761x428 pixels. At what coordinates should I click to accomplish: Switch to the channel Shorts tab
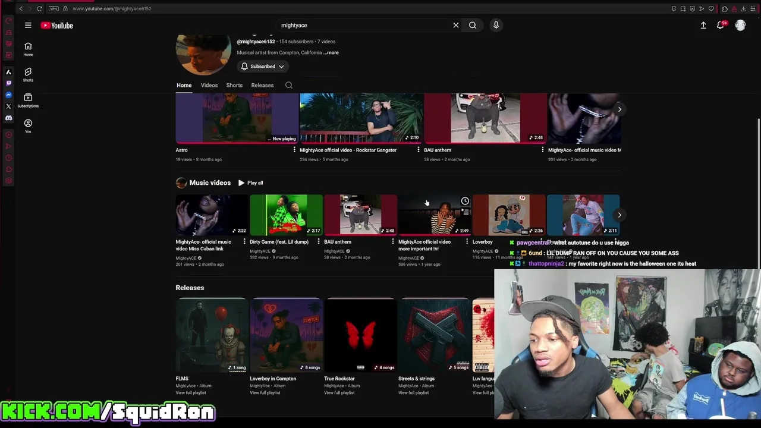tap(234, 85)
